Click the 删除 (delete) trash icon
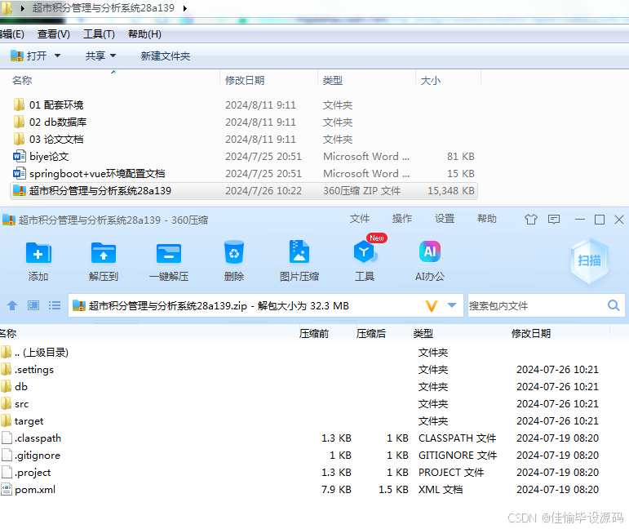 tap(234, 252)
